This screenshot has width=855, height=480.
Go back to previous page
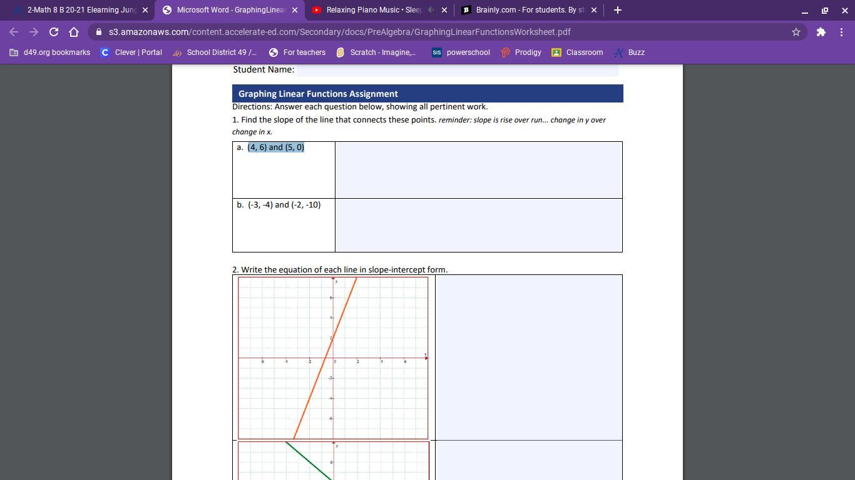(14, 32)
